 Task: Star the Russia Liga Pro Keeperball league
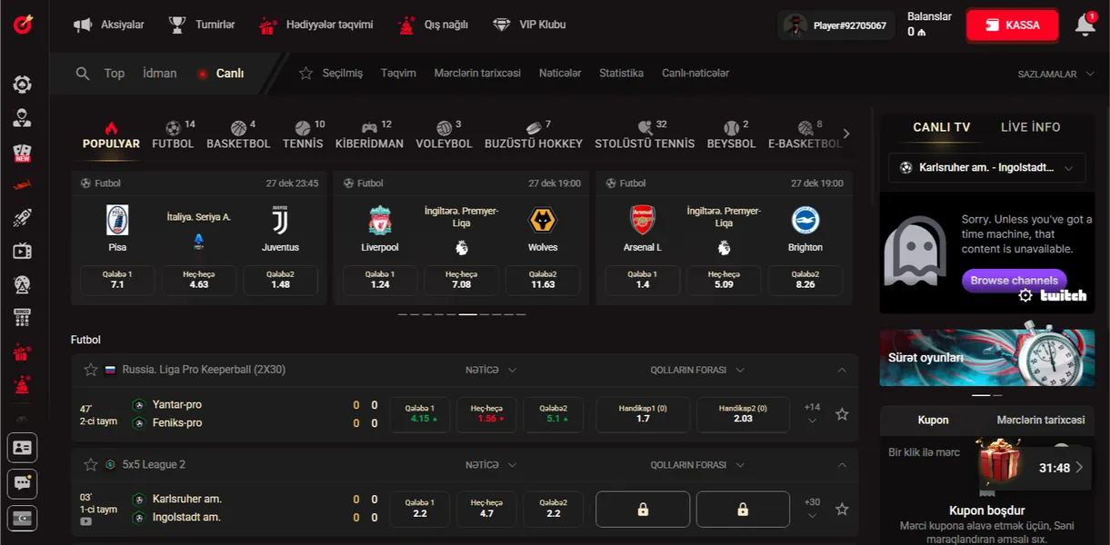pyautogui.click(x=91, y=370)
